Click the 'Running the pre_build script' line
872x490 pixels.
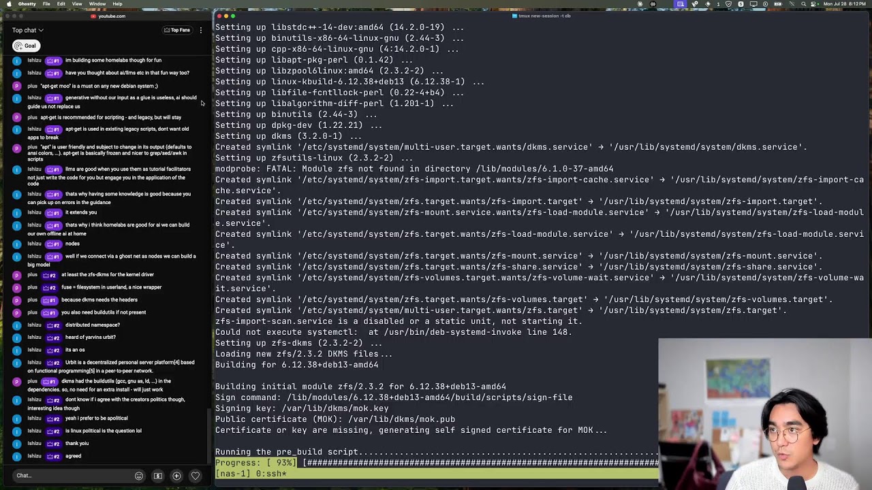(x=437, y=452)
